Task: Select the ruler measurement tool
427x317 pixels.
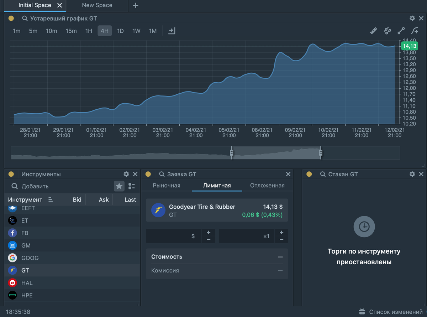Action: [373, 31]
